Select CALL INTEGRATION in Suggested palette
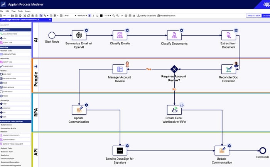 point(15,34)
